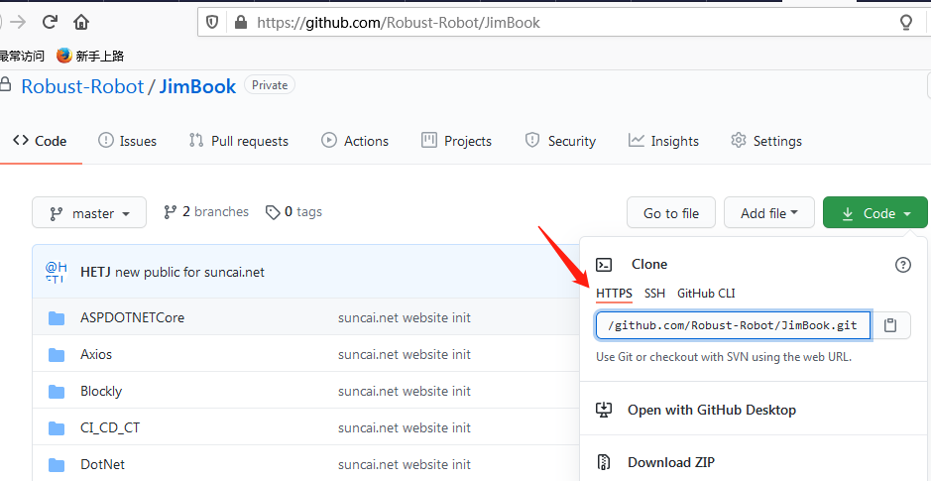Open Blockly commit 'suncai.net website init'

405,392
